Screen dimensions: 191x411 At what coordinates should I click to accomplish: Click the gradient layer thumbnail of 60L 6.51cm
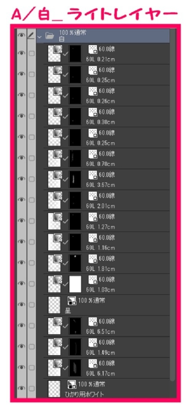[55, 326]
